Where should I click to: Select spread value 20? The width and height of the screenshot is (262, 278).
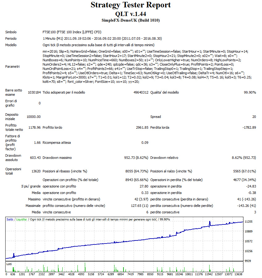[254, 117]
